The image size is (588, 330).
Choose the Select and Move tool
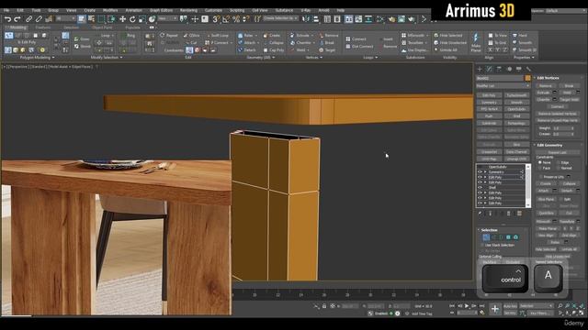tap(122, 18)
